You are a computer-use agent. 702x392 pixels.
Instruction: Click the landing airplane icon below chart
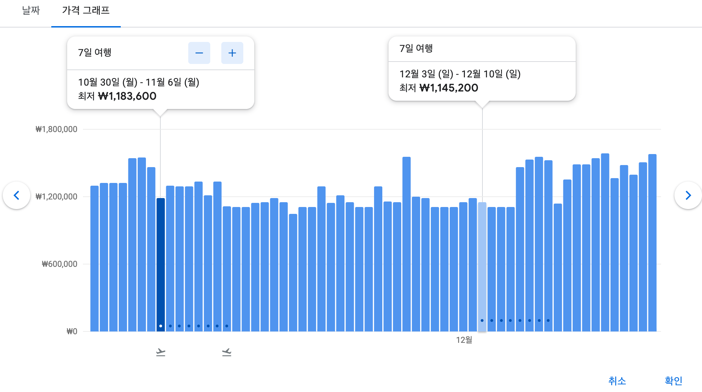[x=226, y=352]
